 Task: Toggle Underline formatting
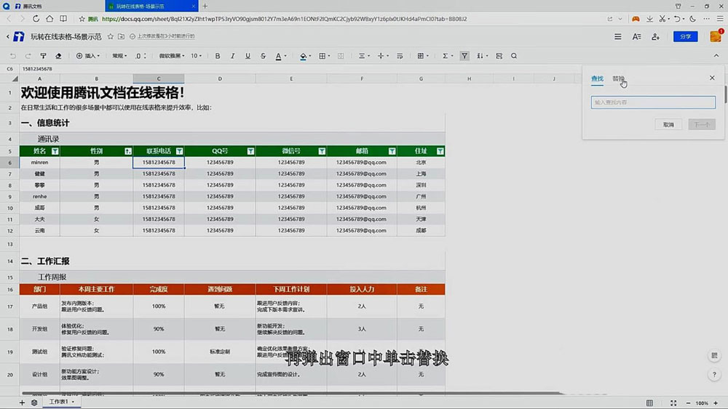pyautogui.click(x=248, y=56)
